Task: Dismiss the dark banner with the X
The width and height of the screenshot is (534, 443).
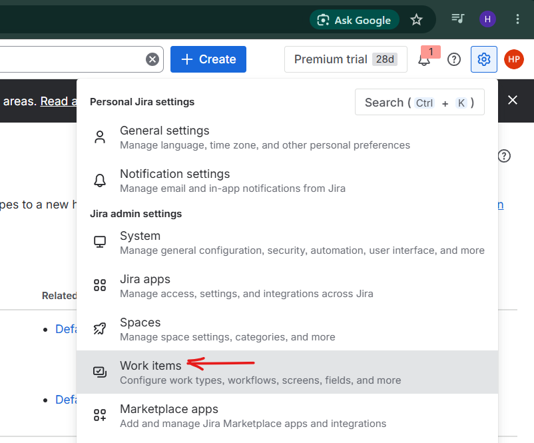Action: click(513, 100)
